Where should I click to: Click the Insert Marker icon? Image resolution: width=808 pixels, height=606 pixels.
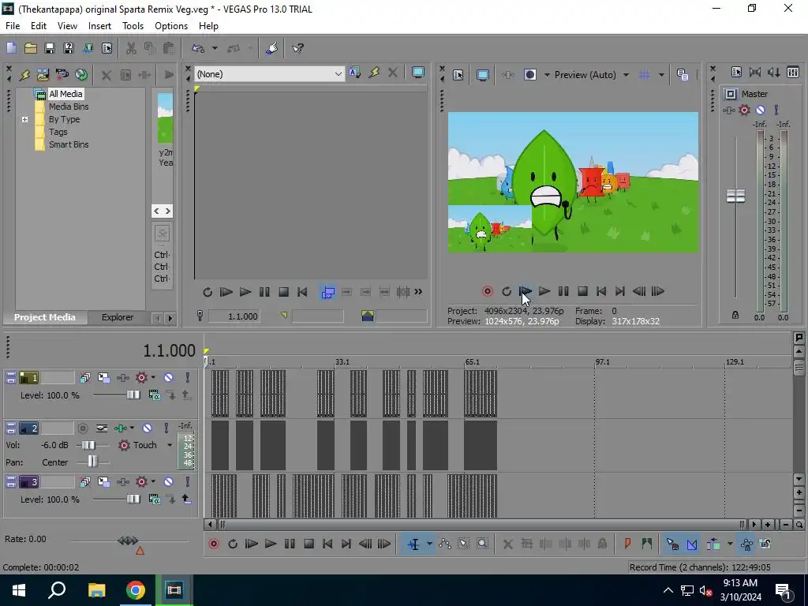pos(627,544)
